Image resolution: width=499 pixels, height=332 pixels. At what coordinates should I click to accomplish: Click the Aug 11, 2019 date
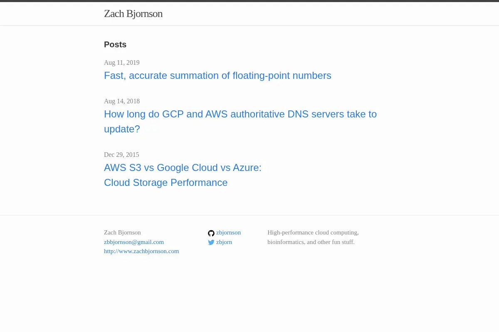(x=122, y=63)
